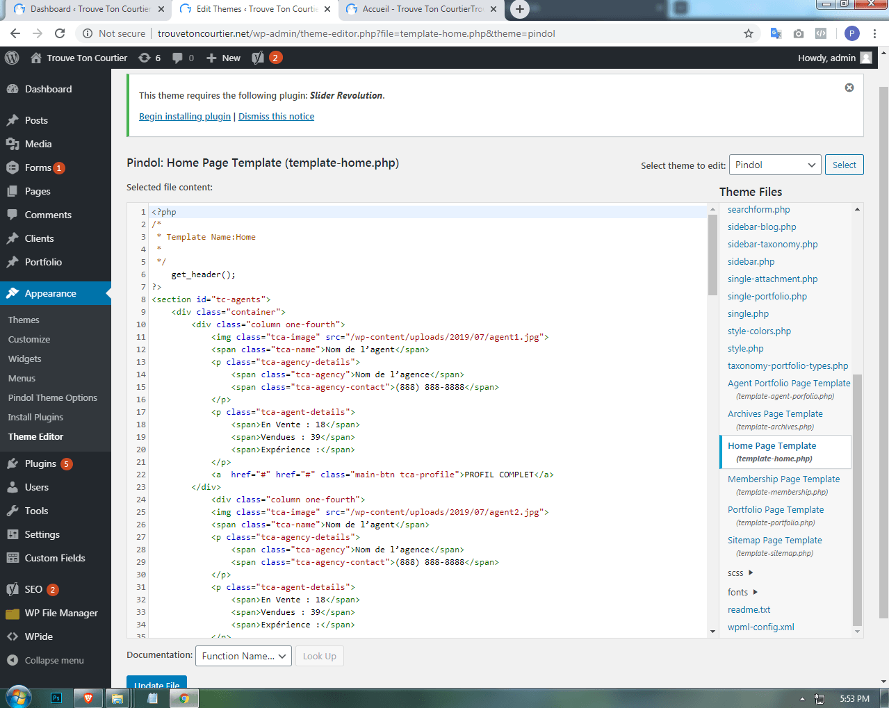Image resolution: width=889 pixels, height=708 pixels.
Task: Click the Custom Fields icon in the sidebar
Action: click(x=13, y=558)
